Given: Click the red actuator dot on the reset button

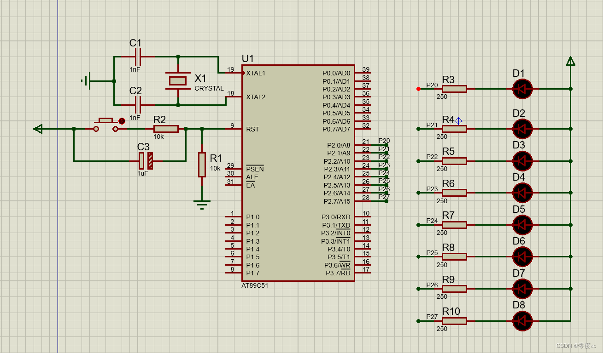Looking at the screenshot, I should 122,121.
